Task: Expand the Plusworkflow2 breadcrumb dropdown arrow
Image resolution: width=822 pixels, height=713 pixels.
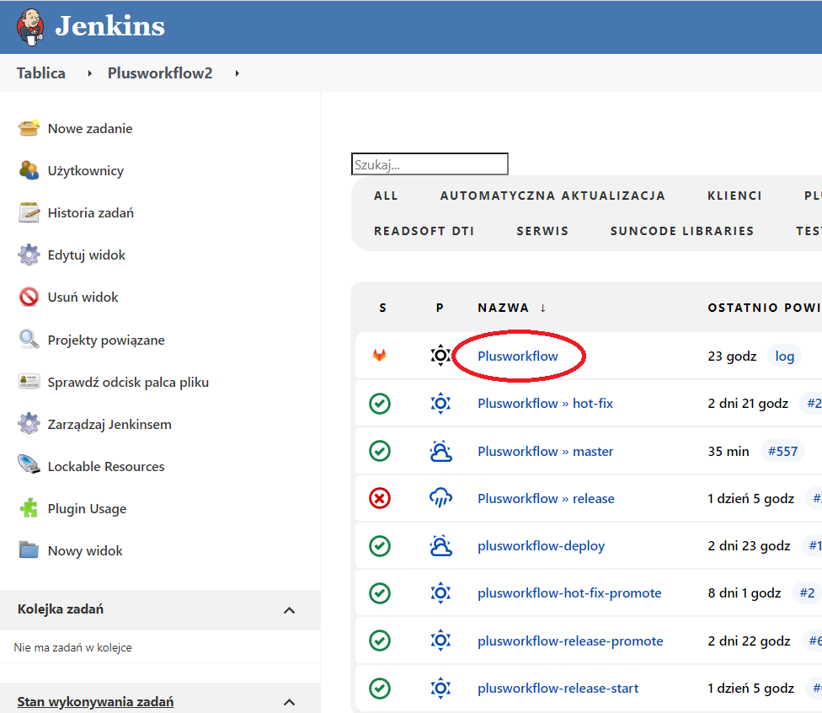Action: 237,73
